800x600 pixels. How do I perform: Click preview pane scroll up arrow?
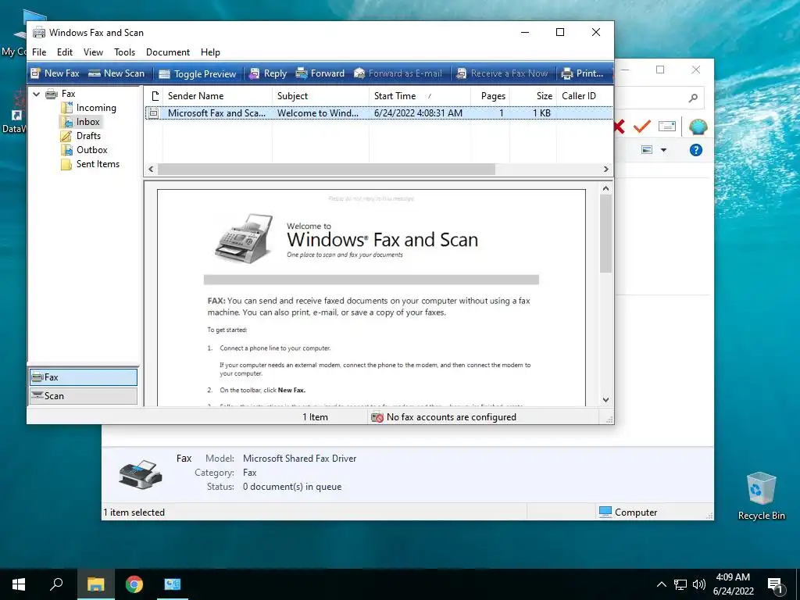pyautogui.click(x=606, y=188)
